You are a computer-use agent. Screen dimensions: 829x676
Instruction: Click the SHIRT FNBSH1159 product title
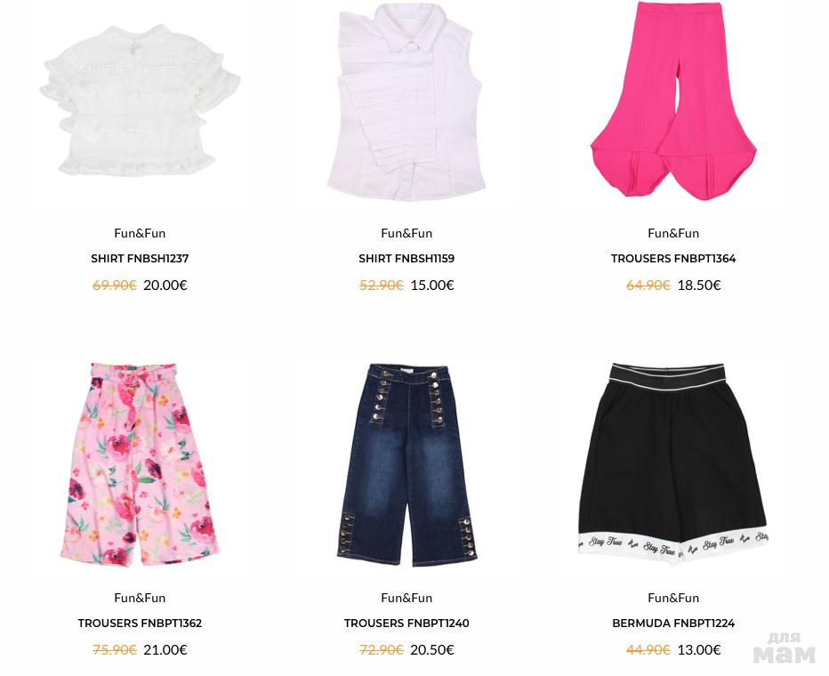click(406, 259)
